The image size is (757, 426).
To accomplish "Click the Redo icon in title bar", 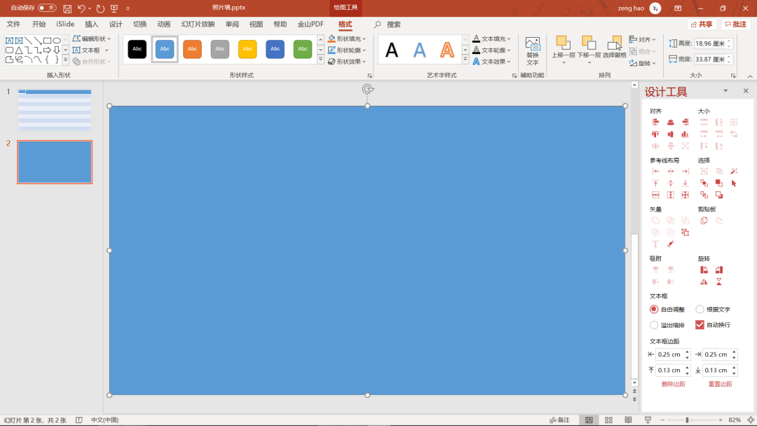I will 100,8.
